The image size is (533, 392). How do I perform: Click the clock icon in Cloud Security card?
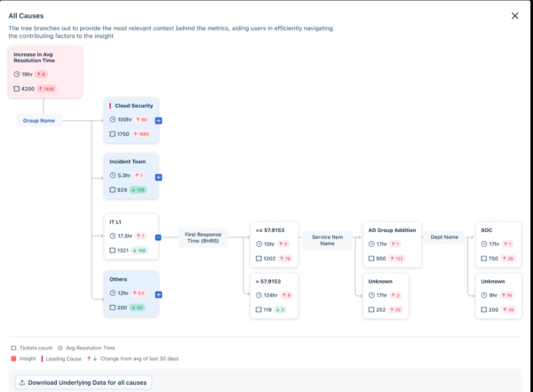coord(113,119)
